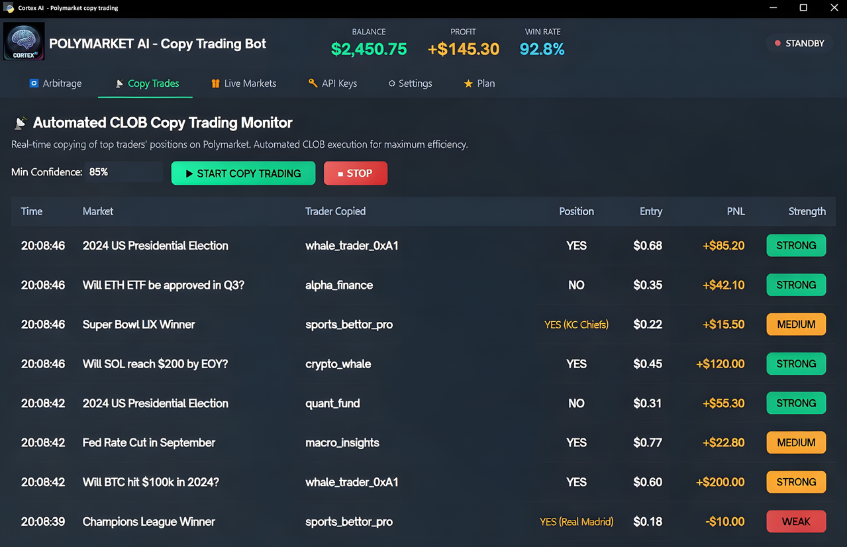Image resolution: width=847 pixels, height=547 pixels.
Task: Select the Will BTC hit $100k in 2024? market
Action: pos(151,482)
